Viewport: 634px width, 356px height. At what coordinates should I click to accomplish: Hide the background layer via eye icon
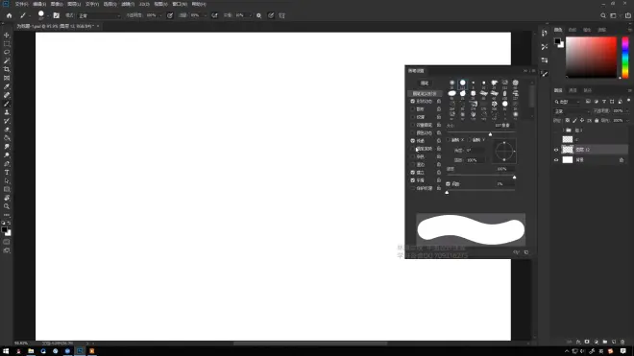556,160
